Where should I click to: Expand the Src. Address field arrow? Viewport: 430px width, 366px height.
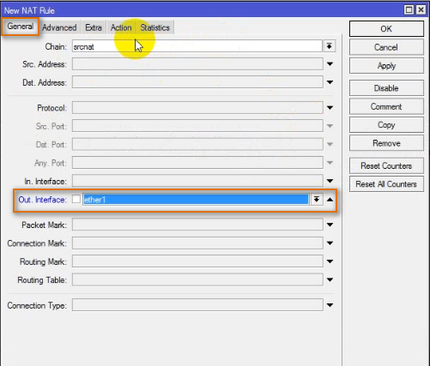[330, 64]
